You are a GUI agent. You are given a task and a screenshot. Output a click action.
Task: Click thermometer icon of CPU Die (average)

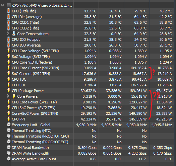tap(8, 17)
